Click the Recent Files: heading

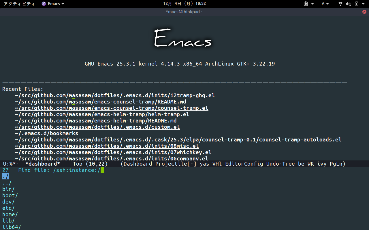[23, 89]
